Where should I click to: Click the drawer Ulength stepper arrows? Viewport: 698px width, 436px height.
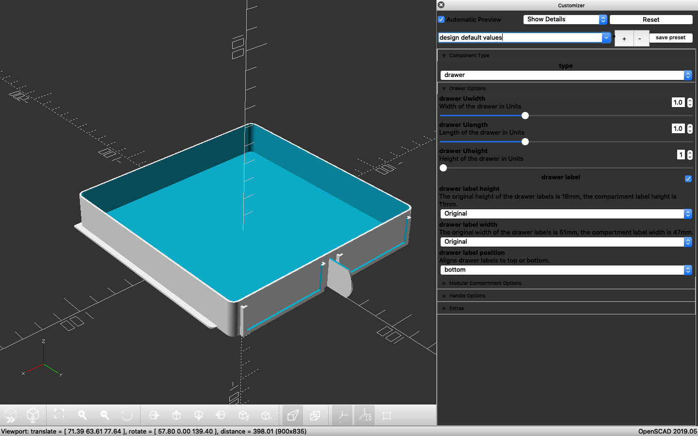coord(690,128)
